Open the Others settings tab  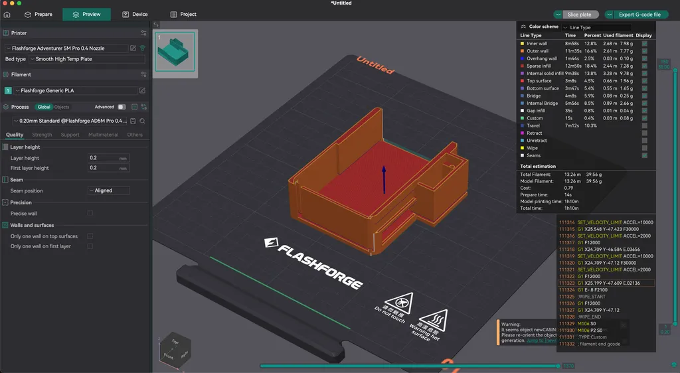tap(135, 135)
